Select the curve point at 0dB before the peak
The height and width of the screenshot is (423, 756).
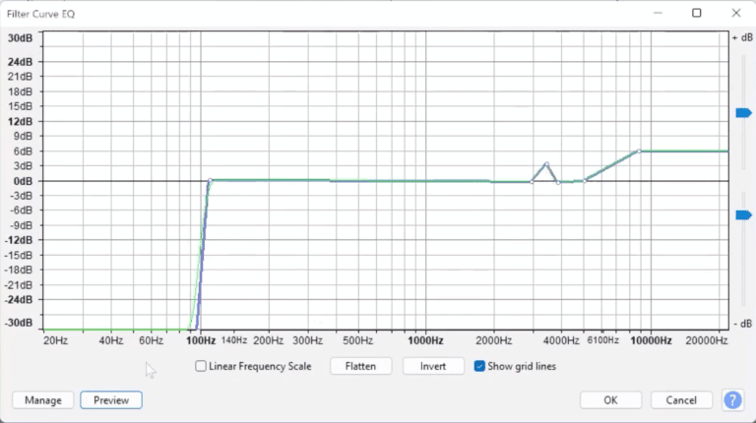point(532,182)
